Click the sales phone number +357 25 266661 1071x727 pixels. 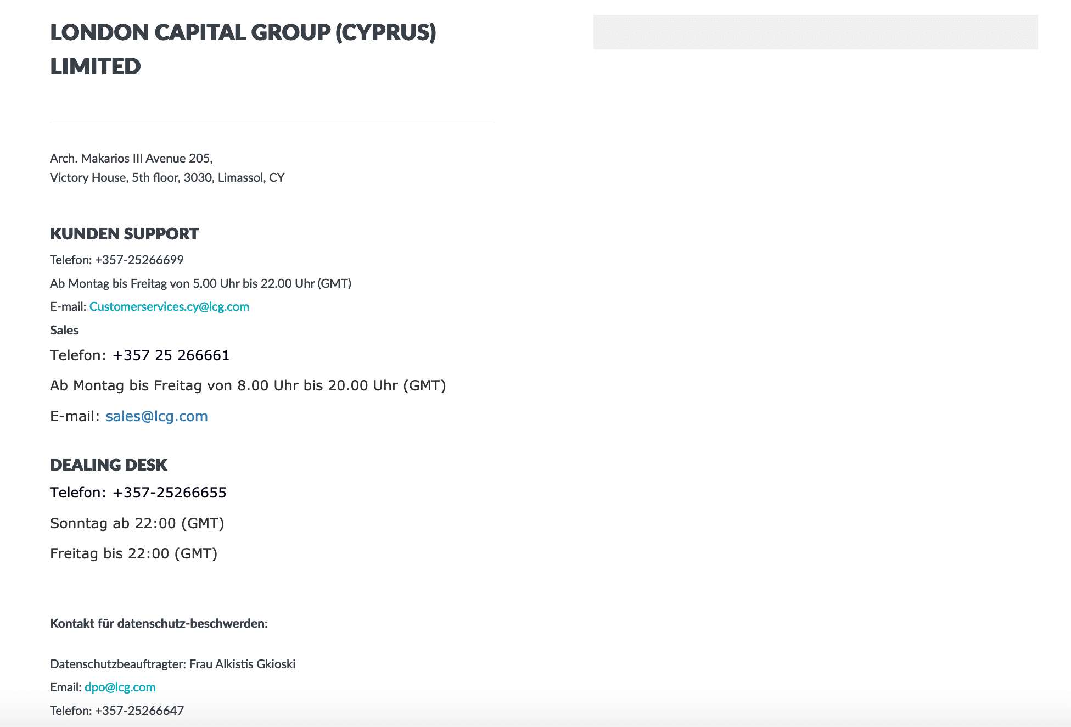click(x=171, y=355)
